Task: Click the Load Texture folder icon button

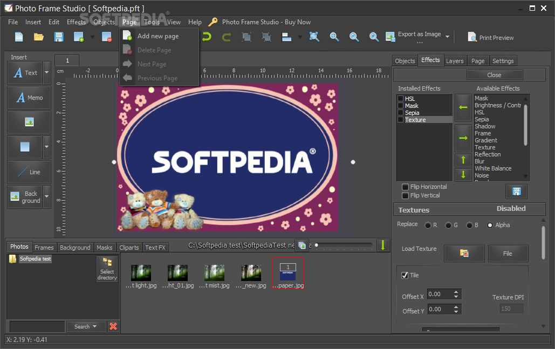Action: (x=464, y=254)
